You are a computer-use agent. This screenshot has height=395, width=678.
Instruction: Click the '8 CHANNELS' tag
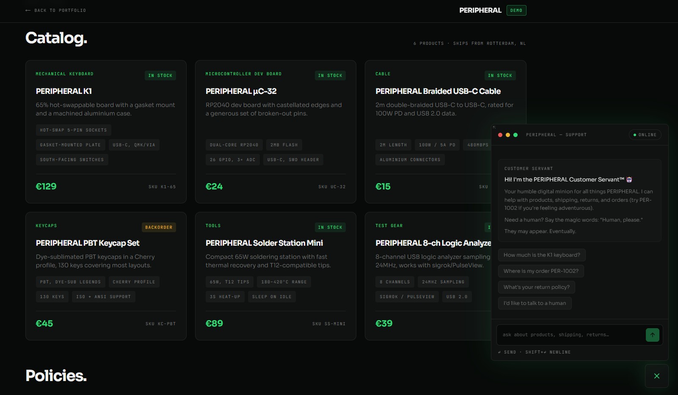[x=394, y=282]
